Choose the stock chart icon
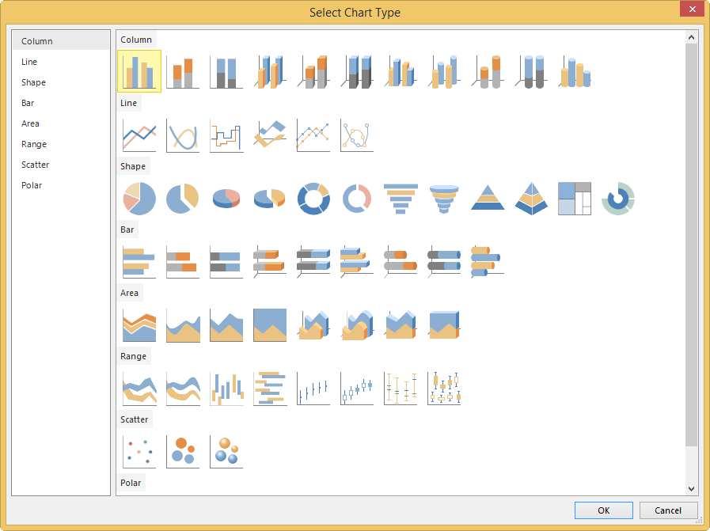 313,389
